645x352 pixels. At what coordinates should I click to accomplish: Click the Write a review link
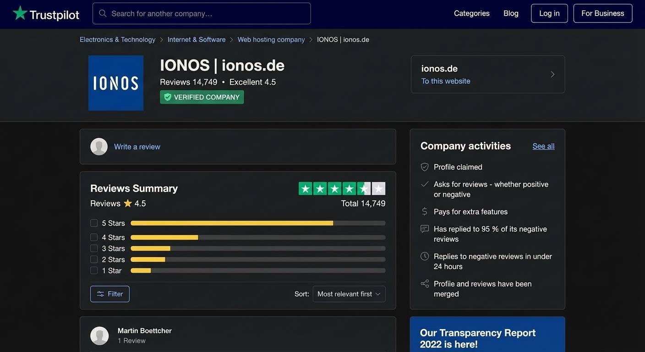[137, 146]
